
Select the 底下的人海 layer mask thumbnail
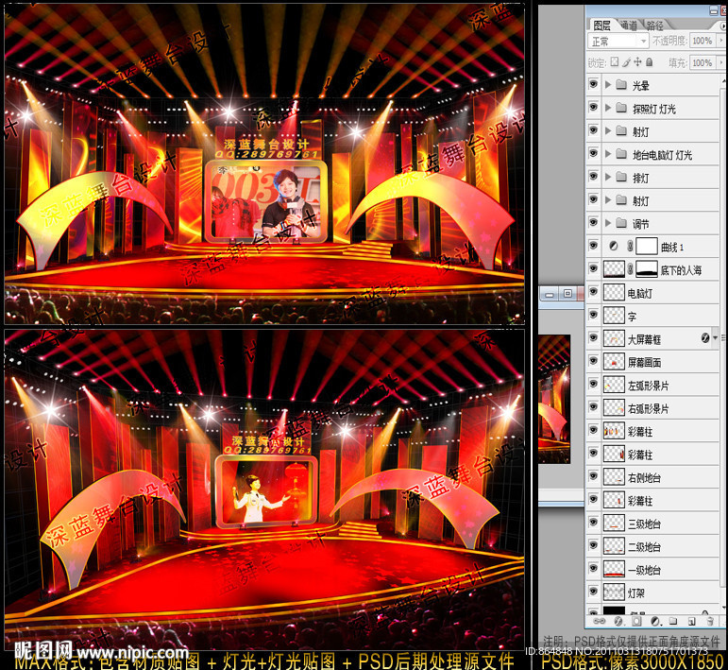point(646,269)
